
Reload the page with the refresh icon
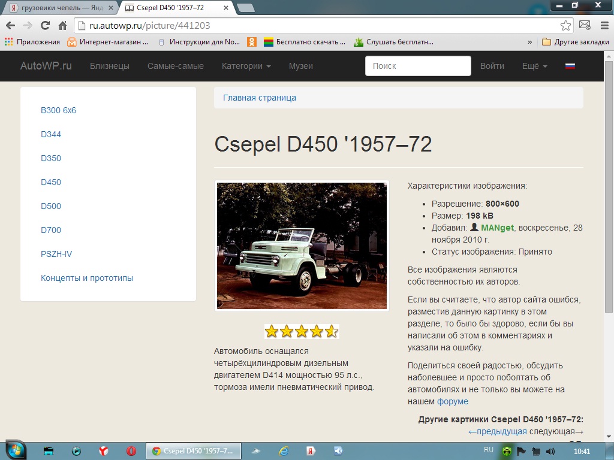pos(45,26)
